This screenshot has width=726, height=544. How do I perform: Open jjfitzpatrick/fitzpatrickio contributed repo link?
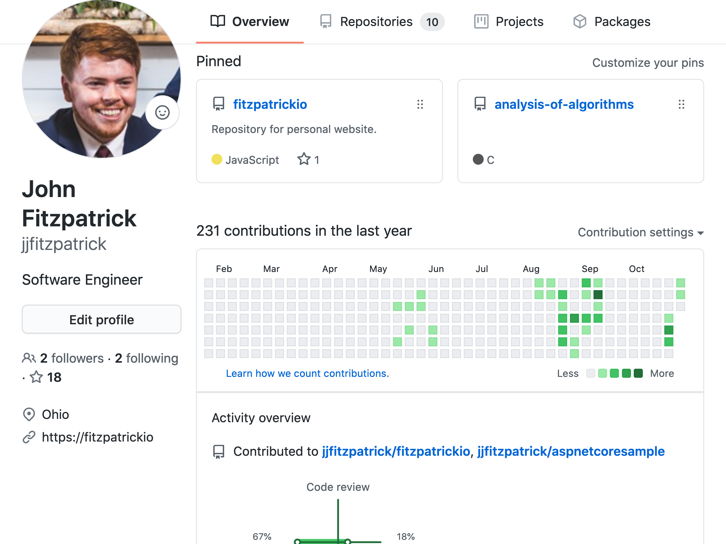point(396,451)
